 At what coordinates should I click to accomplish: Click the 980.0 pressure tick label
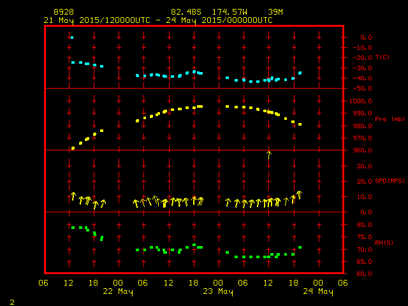point(363,126)
